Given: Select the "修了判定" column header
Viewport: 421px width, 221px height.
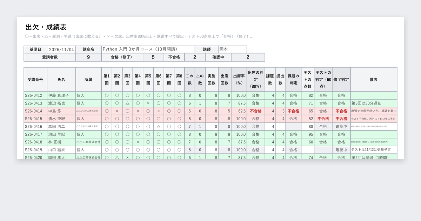Looking at the screenshot, I should (x=341, y=80).
